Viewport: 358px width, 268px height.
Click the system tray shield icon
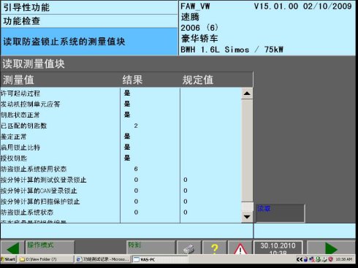[x=330, y=259]
